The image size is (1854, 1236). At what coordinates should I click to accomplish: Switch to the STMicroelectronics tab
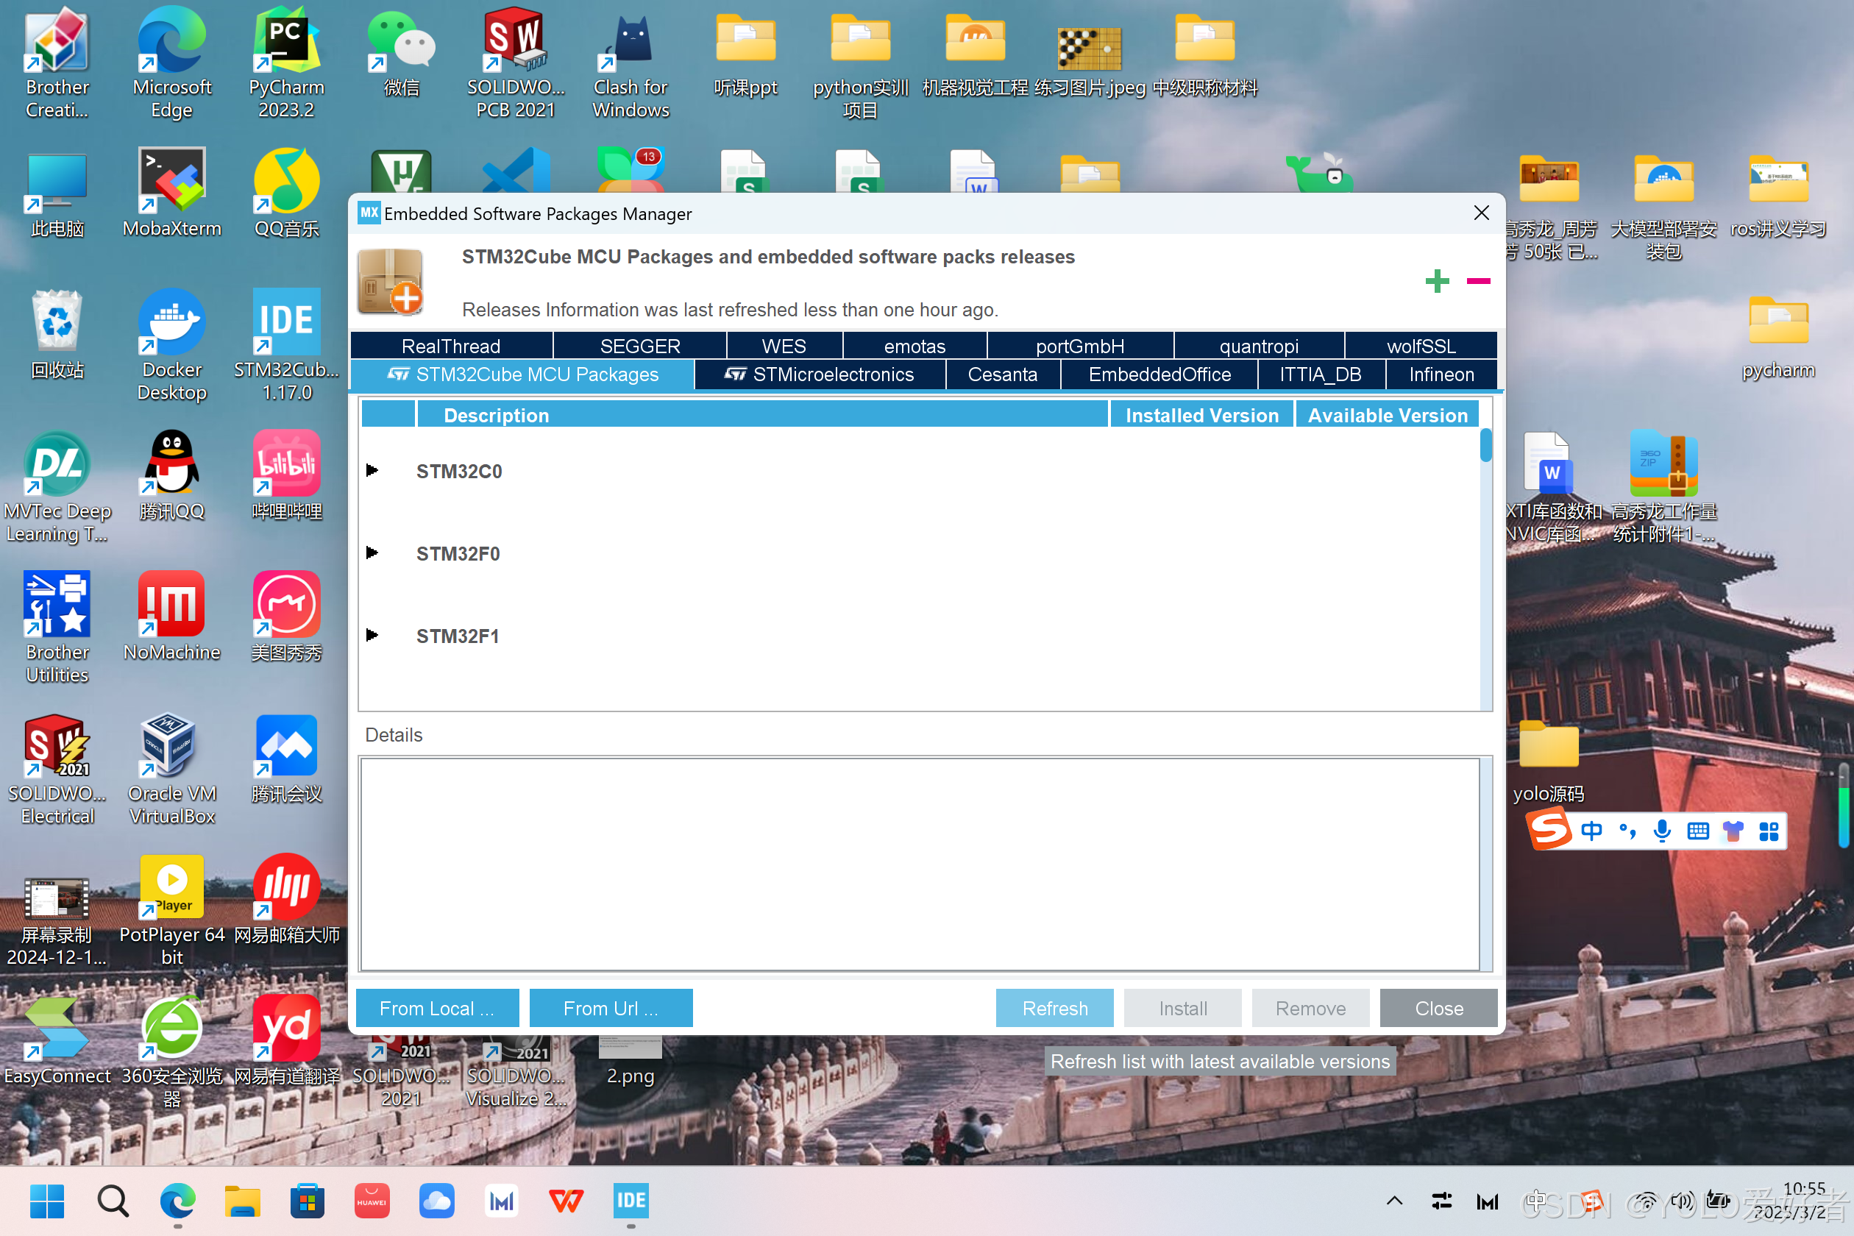820,374
